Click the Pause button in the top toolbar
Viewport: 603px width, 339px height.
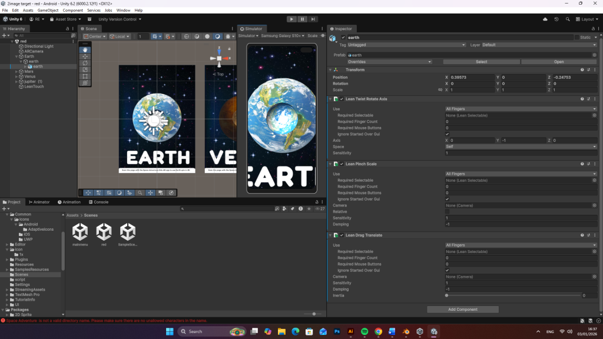[x=302, y=19]
